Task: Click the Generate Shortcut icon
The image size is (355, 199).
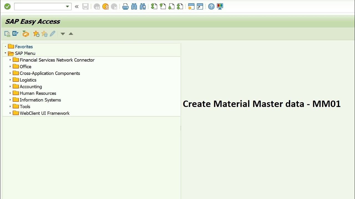Action: click(200, 7)
